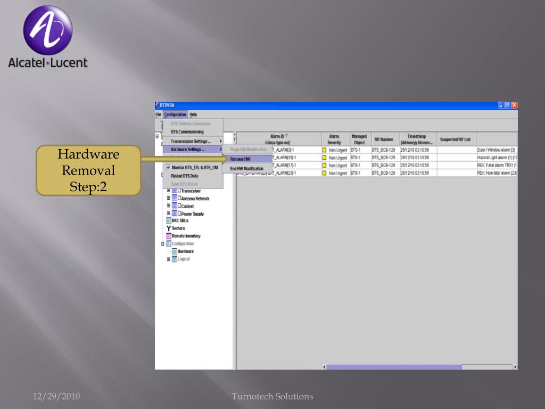The width and height of the screenshot is (545, 409).
Task: Click the Configuration tree node icon
Action: [x=169, y=243]
